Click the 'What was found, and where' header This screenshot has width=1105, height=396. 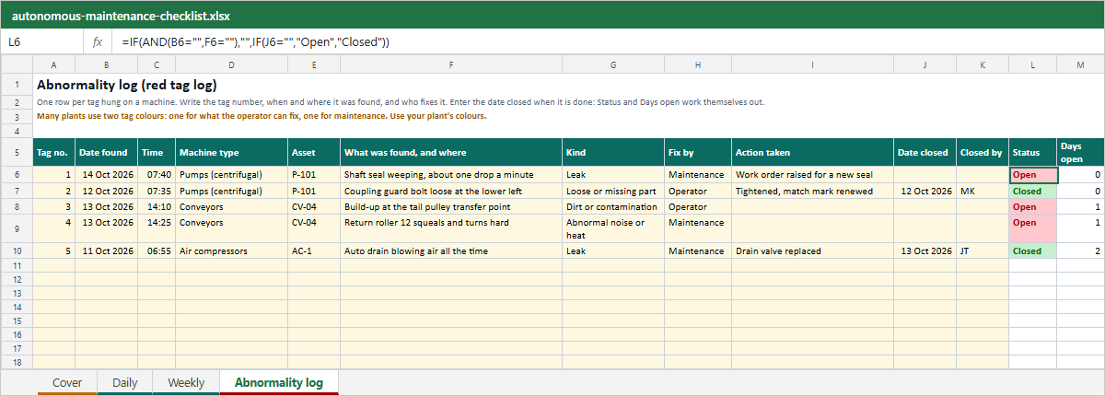click(x=451, y=152)
